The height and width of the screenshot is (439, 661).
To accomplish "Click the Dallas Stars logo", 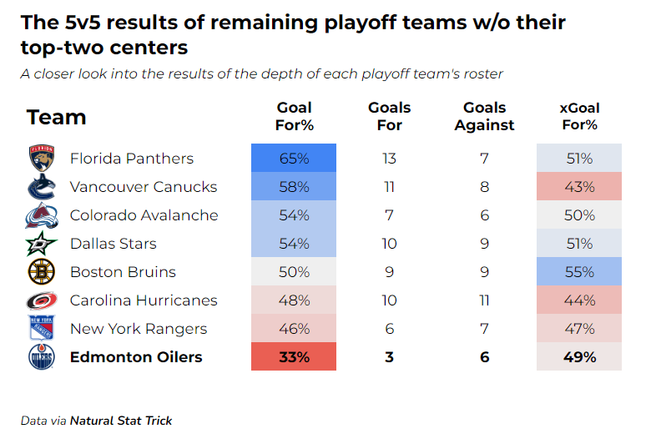I will click(x=41, y=244).
